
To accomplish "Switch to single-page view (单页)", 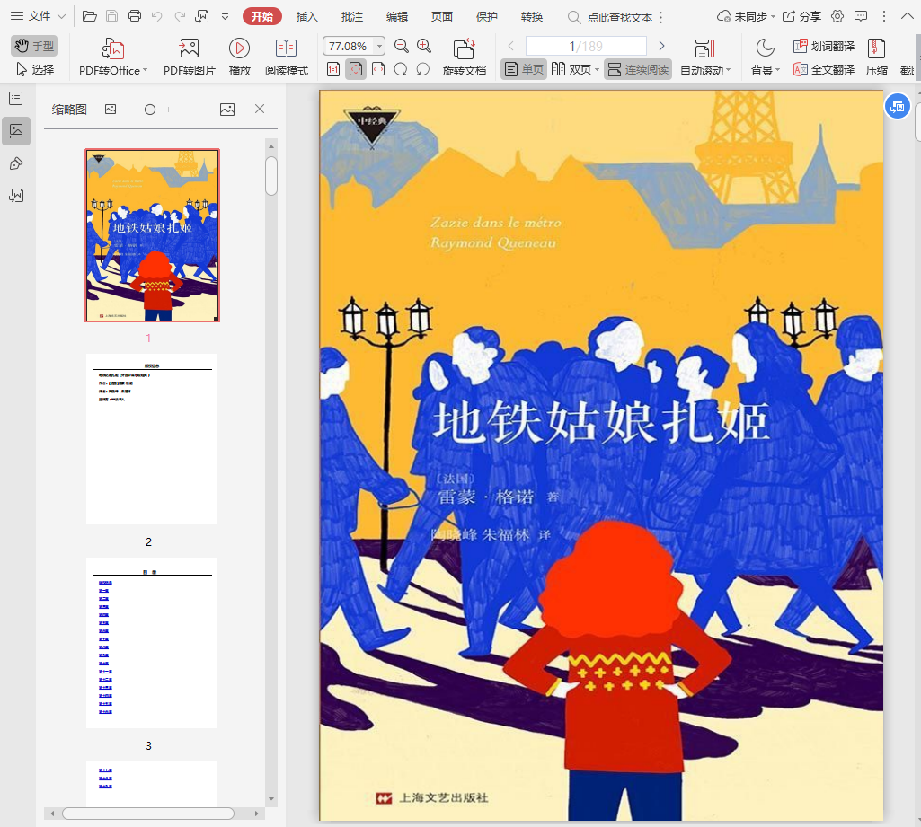I will pyautogui.click(x=524, y=69).
